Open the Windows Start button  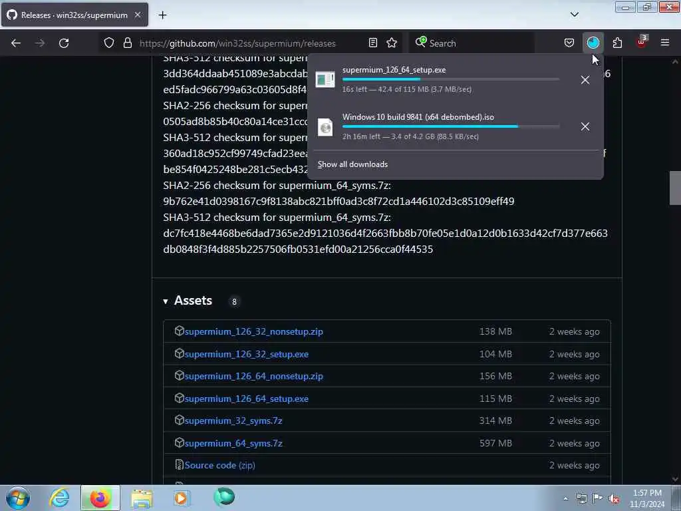click(x=18, y=498)
